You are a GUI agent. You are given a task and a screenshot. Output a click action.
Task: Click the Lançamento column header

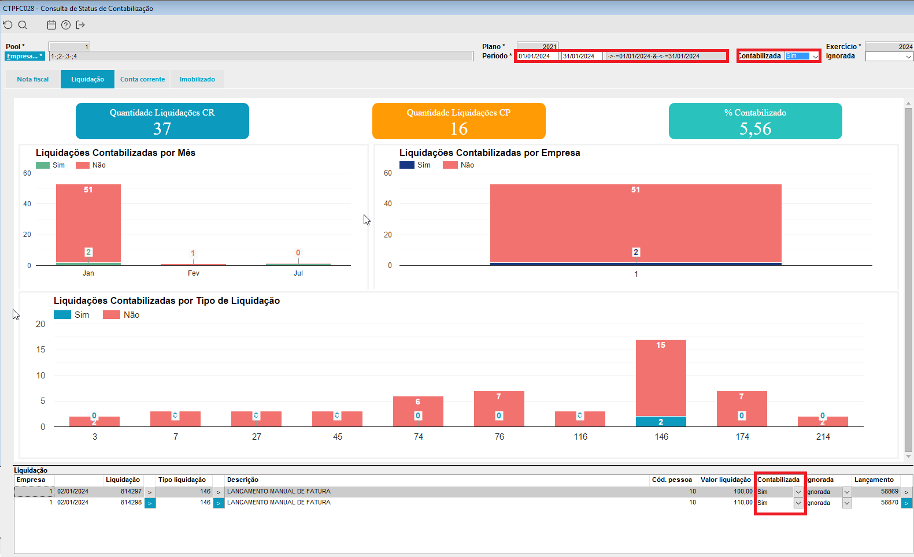874,480
